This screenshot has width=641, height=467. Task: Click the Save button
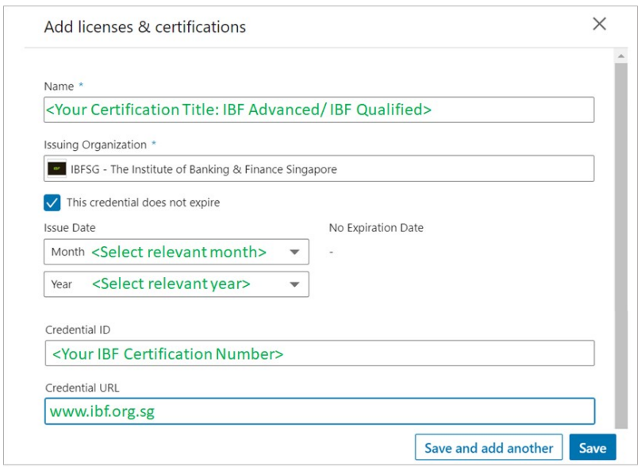593,447
